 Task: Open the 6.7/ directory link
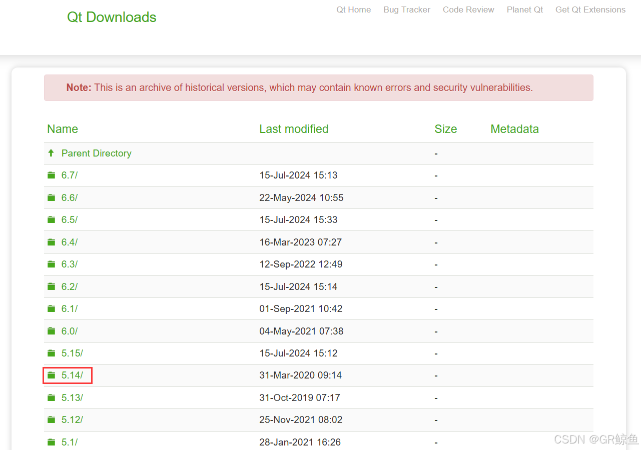[70, 175]
